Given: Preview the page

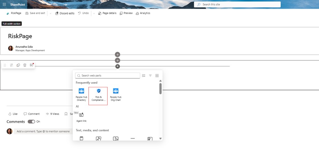Looking at the screenshot, I should (126, 13).
